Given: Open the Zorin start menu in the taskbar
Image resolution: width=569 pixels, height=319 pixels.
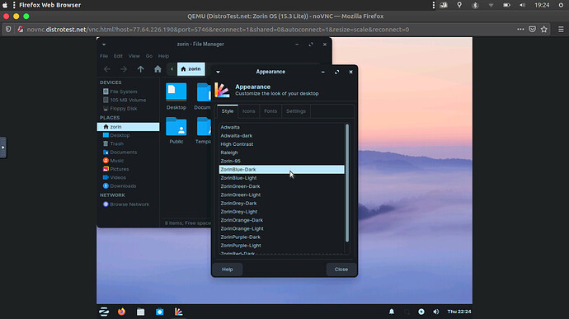Looking at the screenshot, I should [x=104, y=312].
